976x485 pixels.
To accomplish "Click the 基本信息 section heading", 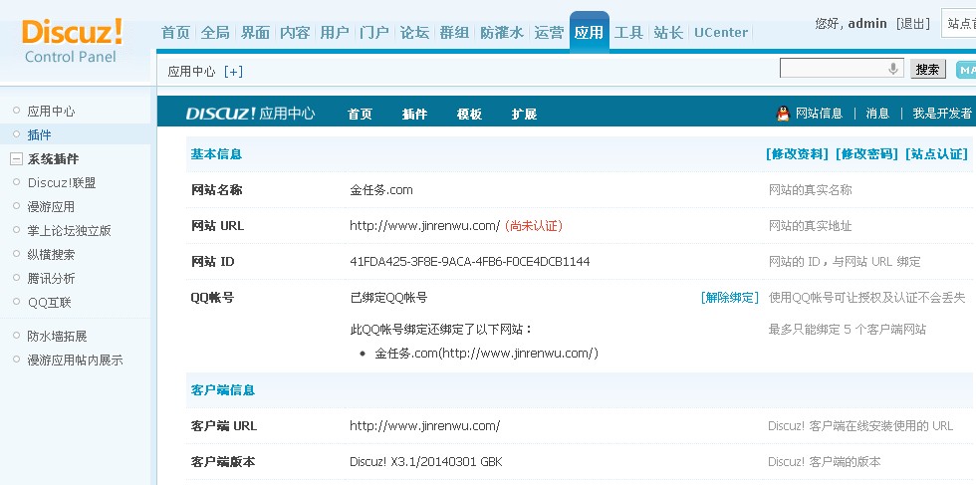I will 216,154.
